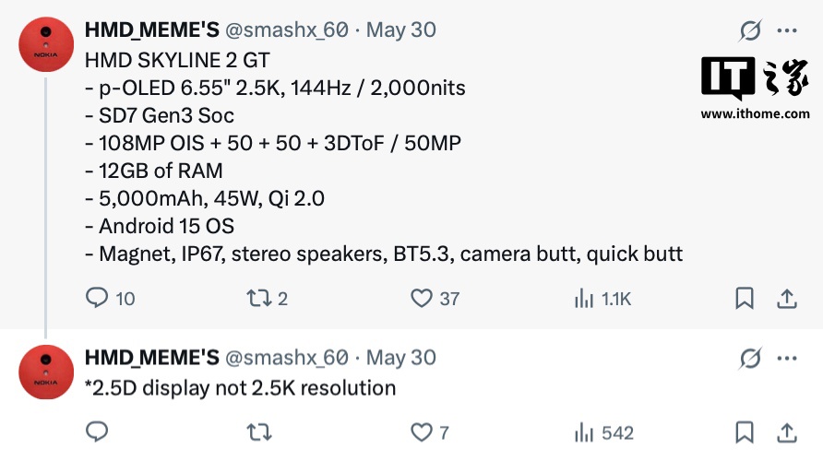
Task: View analytics showing 1.1K views
Action: pos(584,299)
